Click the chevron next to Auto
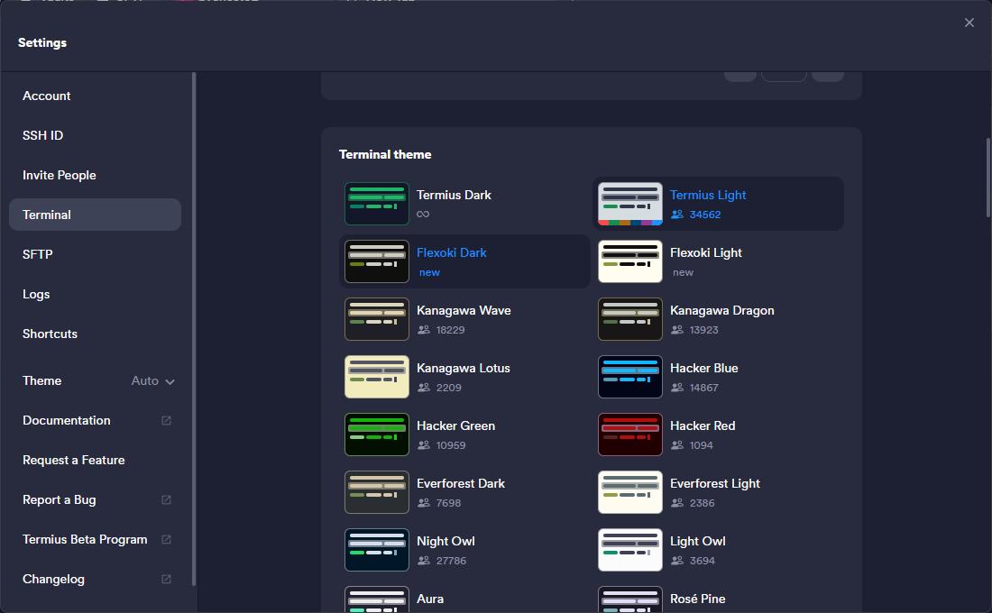992x613 pixels. [x=170, y=381]
